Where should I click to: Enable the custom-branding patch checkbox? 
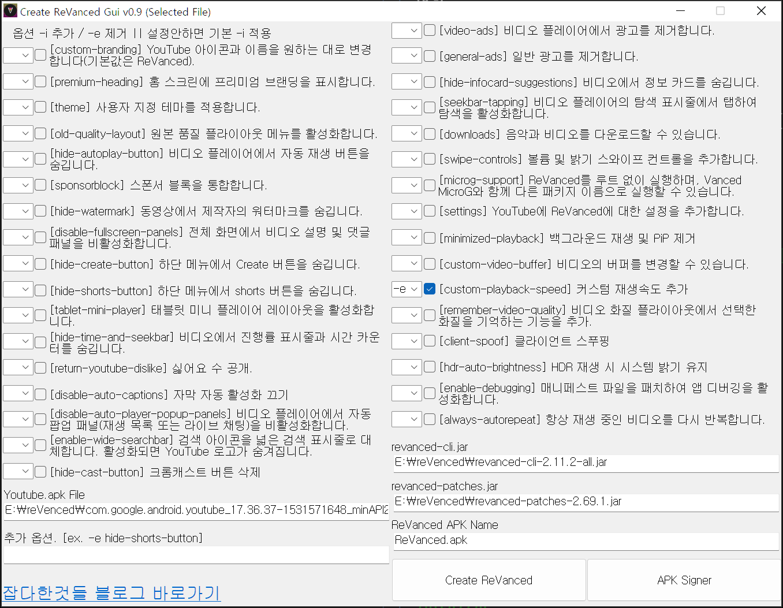(40, 55)
